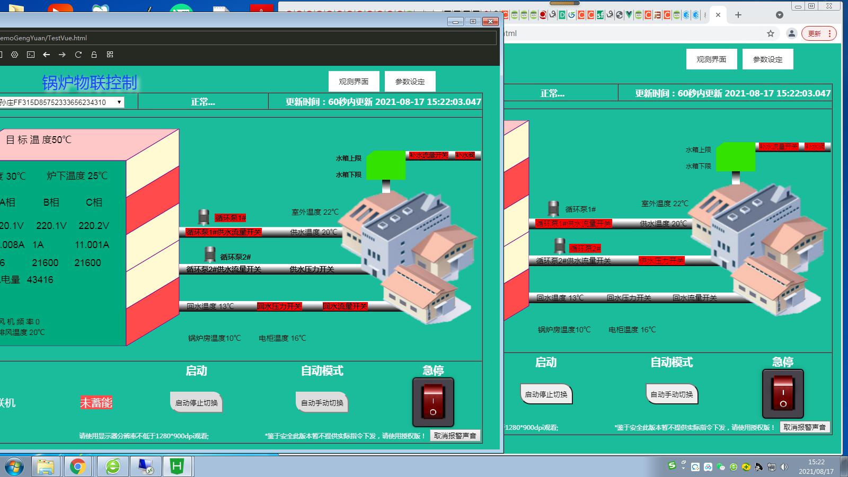Click the QR code grid icon
Image resolution: width=848 pixels, height=477 pixels.
pyautogui.click(x=110, y=55)
